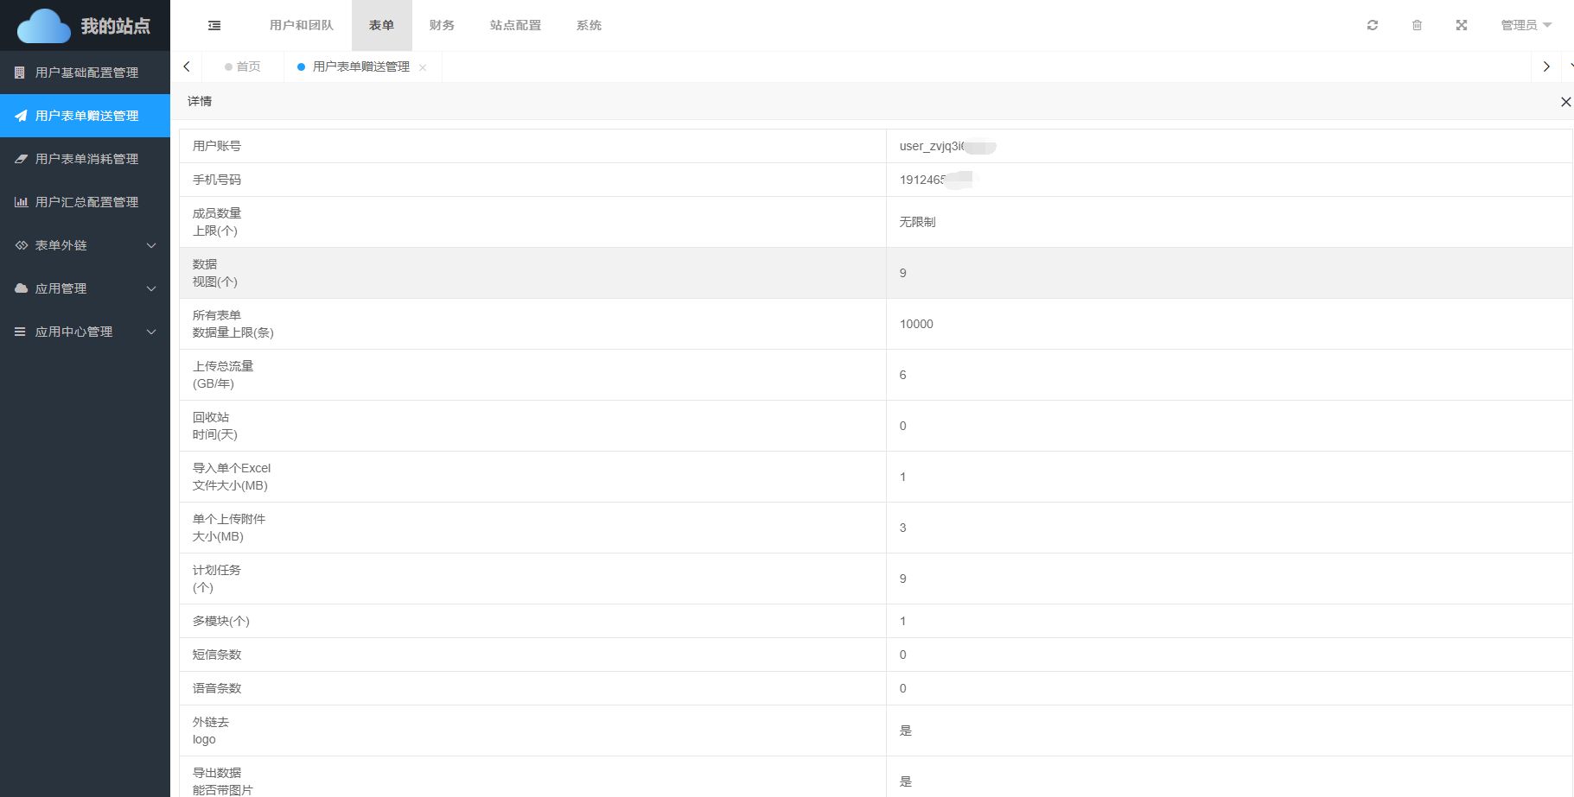Image resolution: width=1574 pixels, height=797 pixels.
Task: Close the 详情 detail panel
Action: pyautogui.click(x=1565, y=102)
